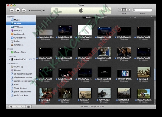162x117 pixels.
Task: Switch to list view icon
Action: click(x=120, y=10)
